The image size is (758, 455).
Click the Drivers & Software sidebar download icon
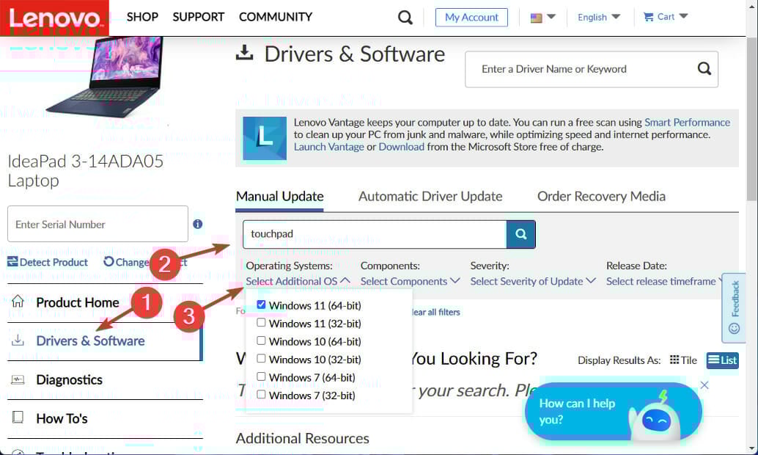pos(18,340)
